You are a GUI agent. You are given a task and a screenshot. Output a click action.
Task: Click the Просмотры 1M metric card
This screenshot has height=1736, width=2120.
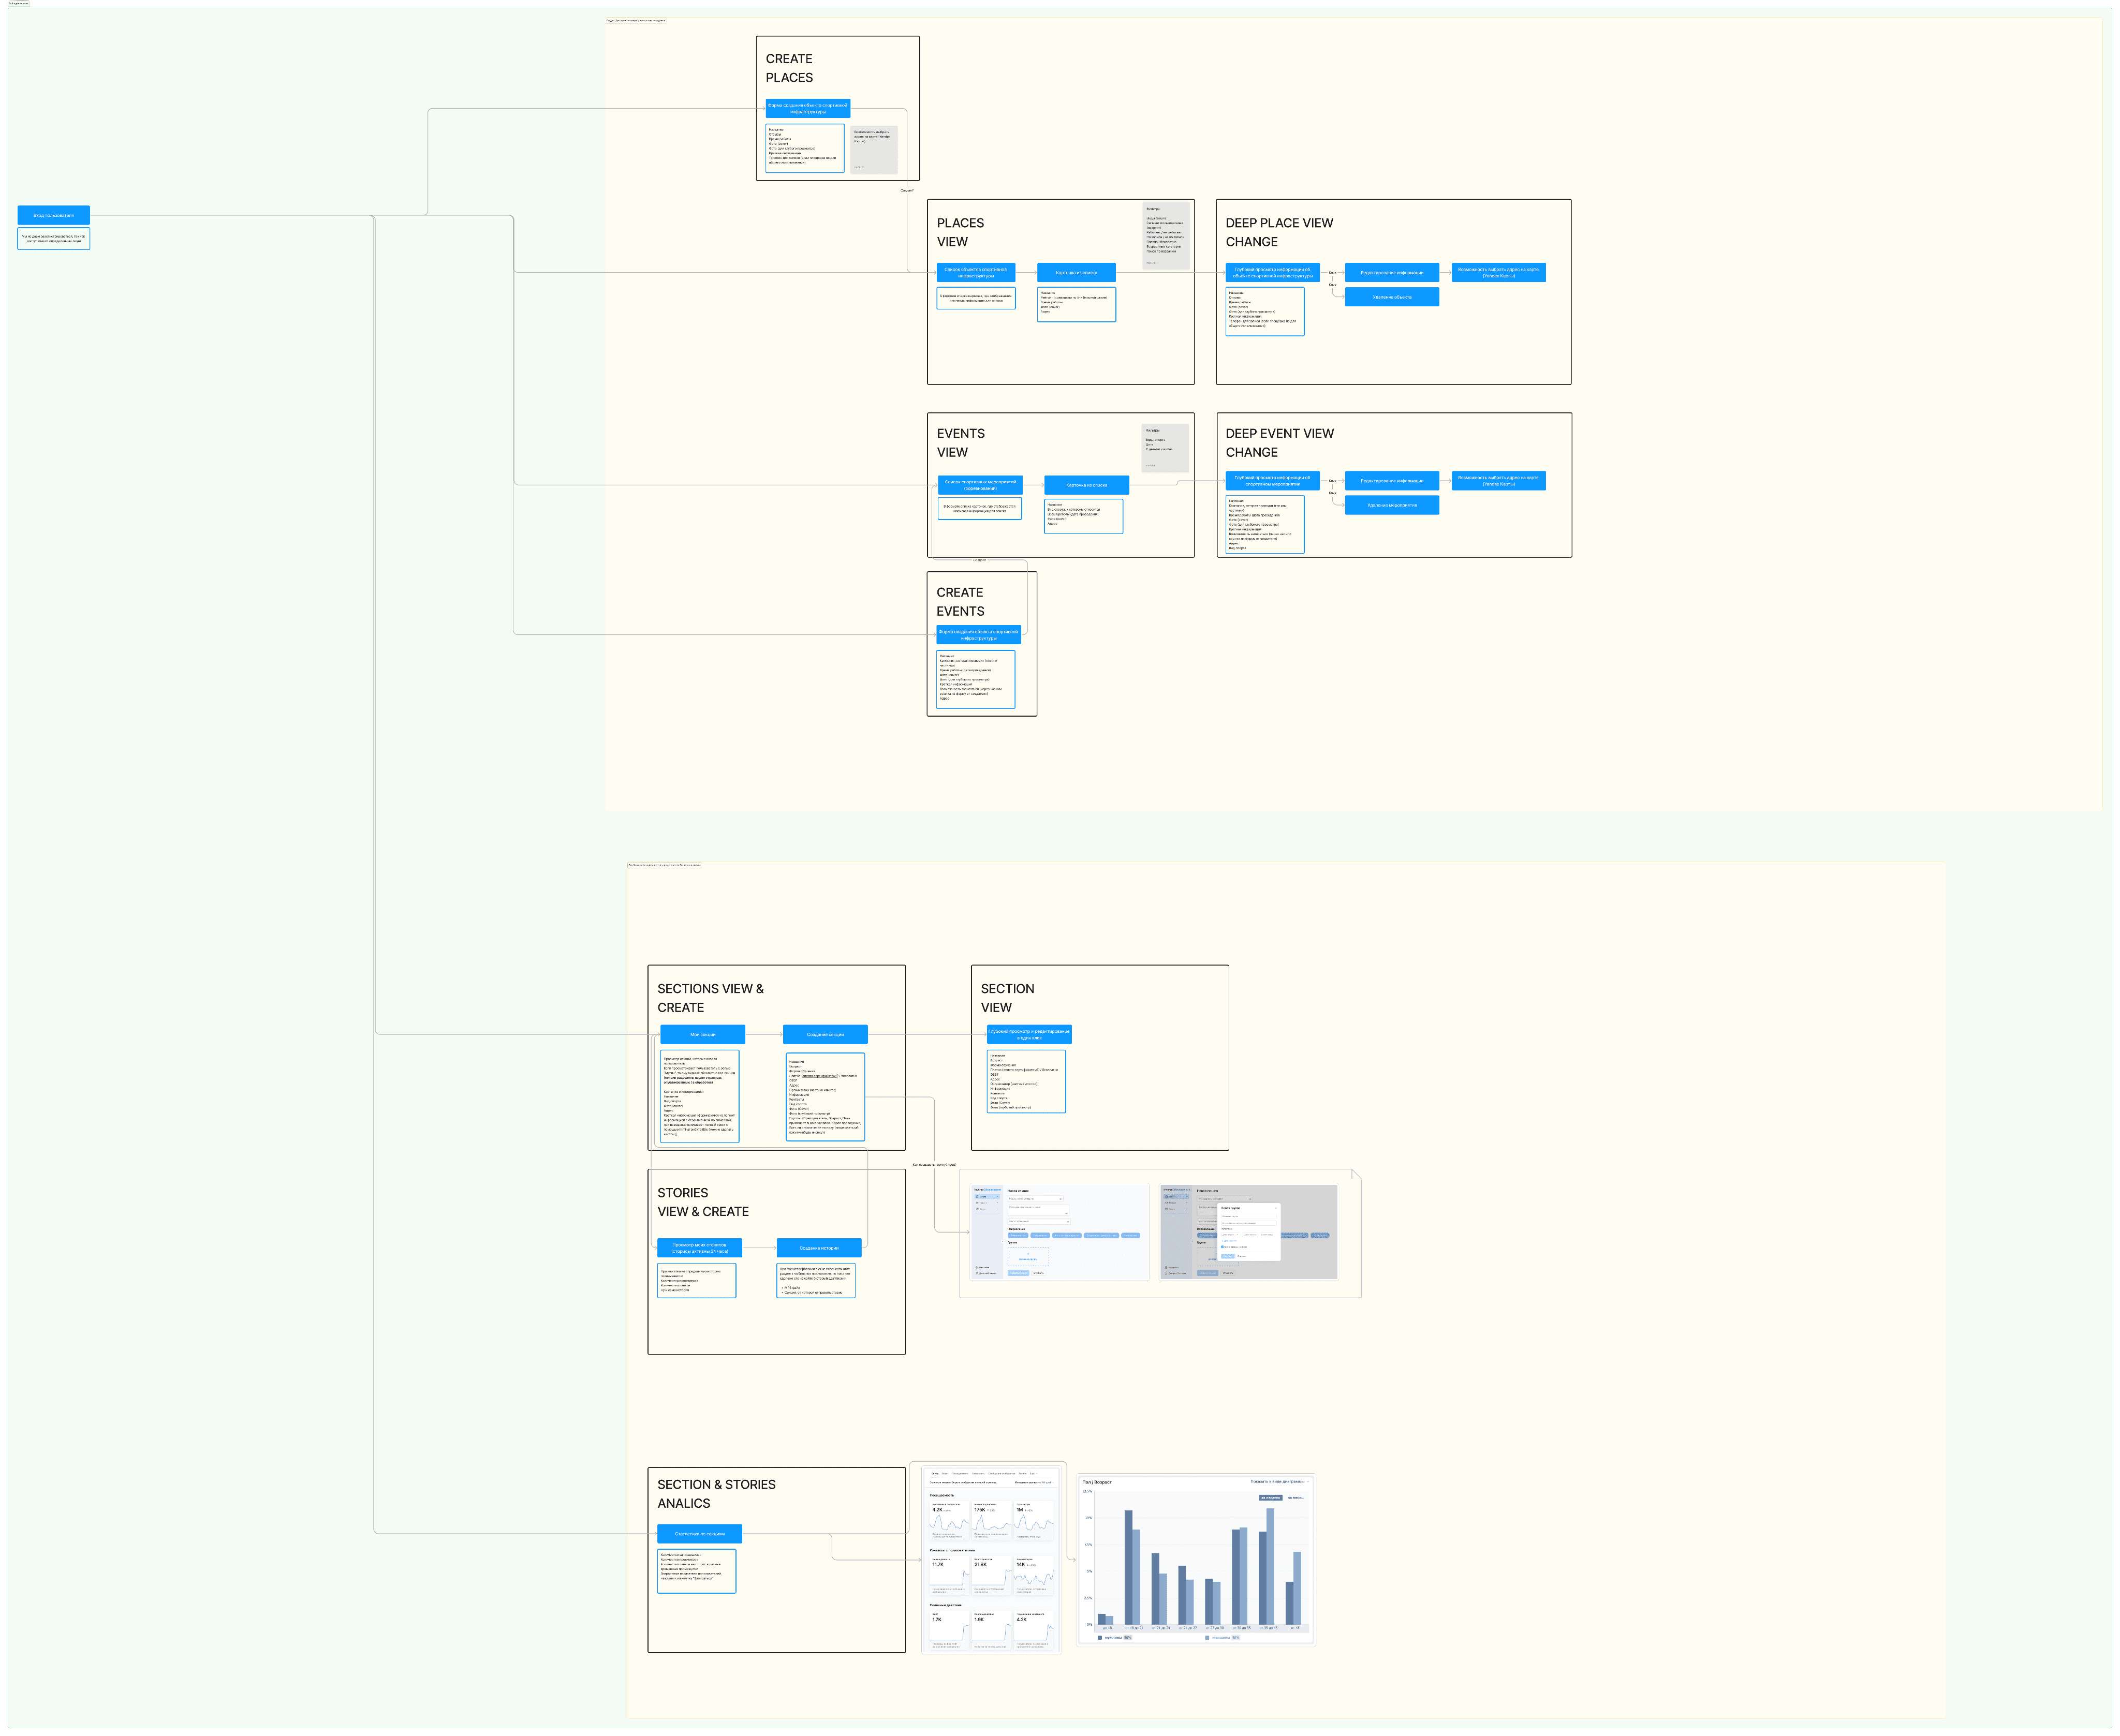coord(1034,1520)
